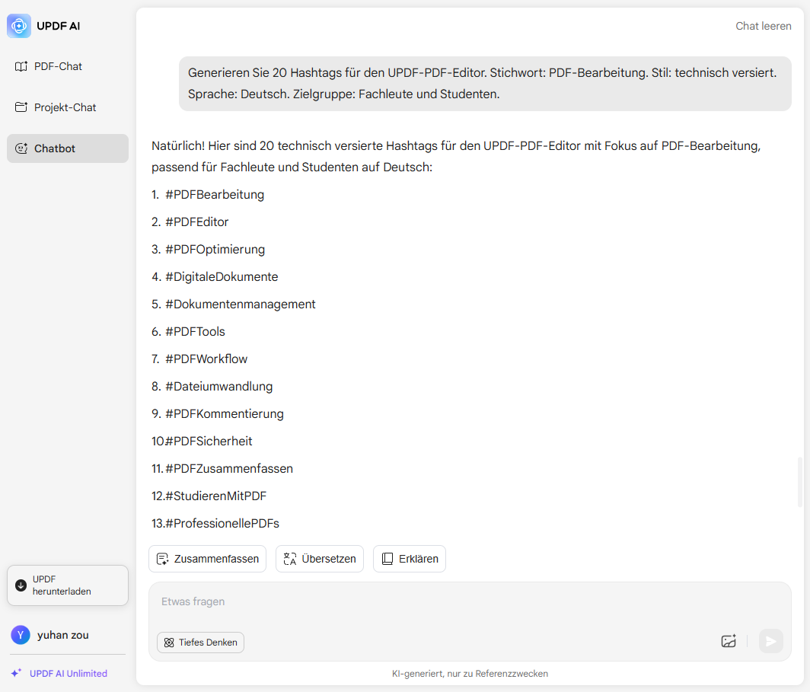810x692 pixels.
Task: Click the Übersetzen translate icon
Action: click(290, 559)
